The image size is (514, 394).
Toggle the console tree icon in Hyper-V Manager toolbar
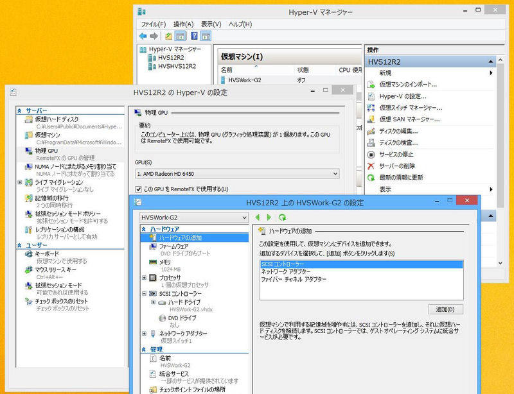180,36
